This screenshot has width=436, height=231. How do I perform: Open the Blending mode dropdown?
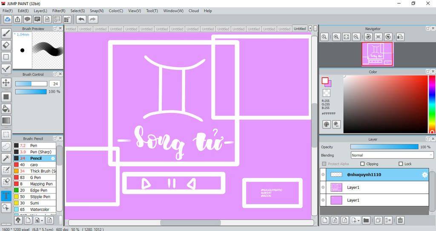pyautogui.click(x=392, y=155)
